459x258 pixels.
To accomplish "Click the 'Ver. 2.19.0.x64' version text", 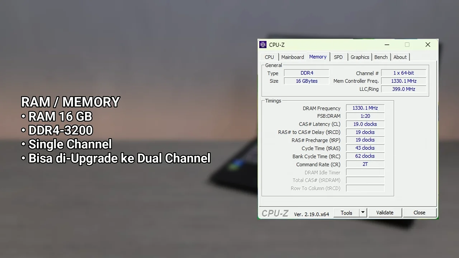I will click(311, 214).
